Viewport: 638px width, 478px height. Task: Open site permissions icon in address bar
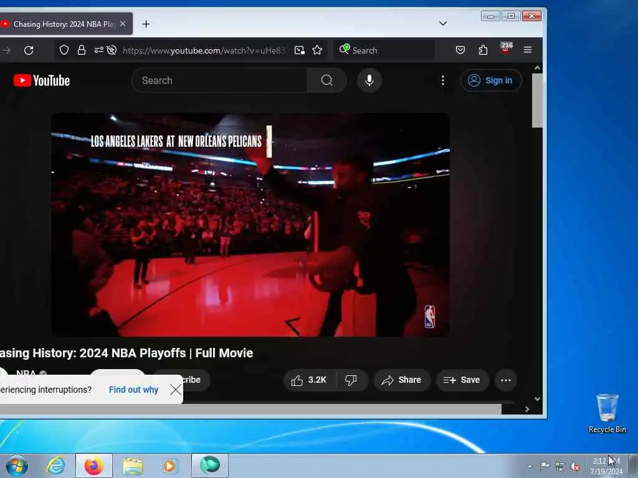pyautogui.click(x=98, y=50)
